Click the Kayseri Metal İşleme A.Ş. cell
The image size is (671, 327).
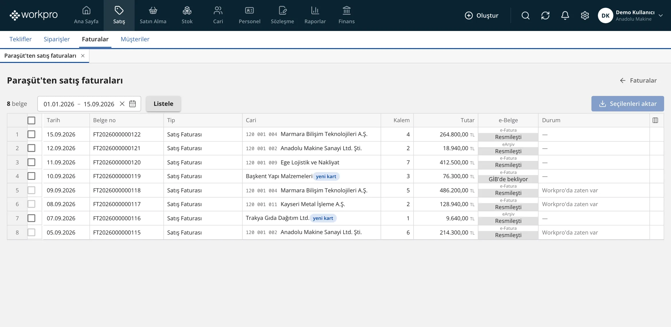point(312,204)
